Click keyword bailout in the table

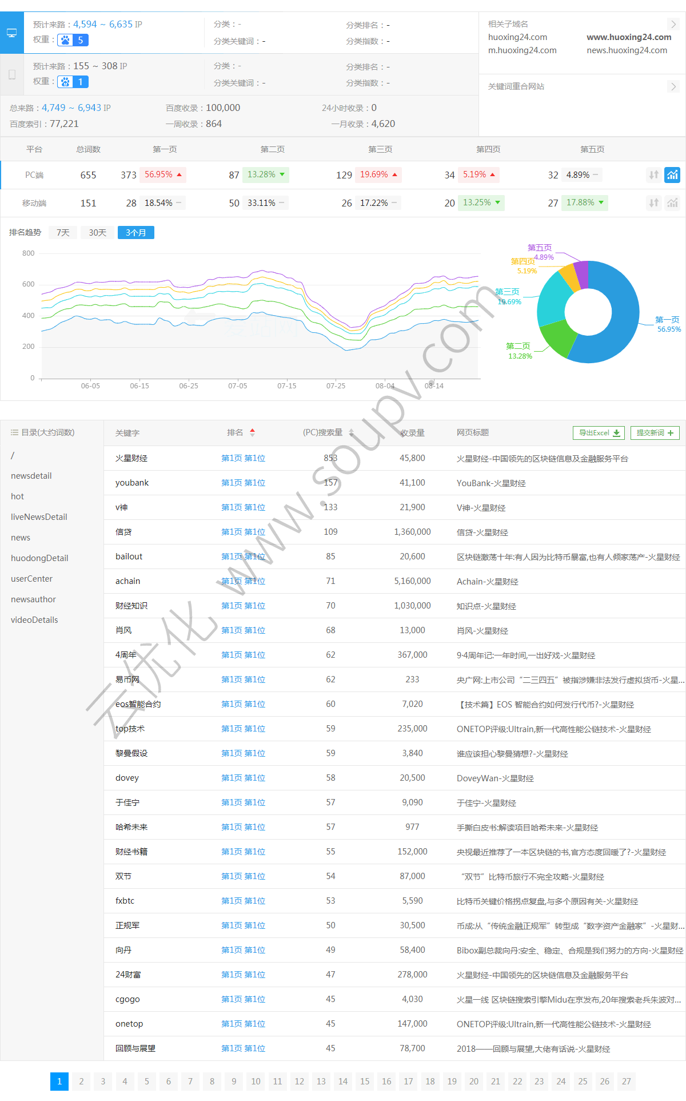[x=129, y=557]
